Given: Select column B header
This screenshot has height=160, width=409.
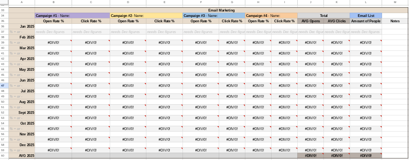Looking at the screenshot, I should (x=54, y=2).
